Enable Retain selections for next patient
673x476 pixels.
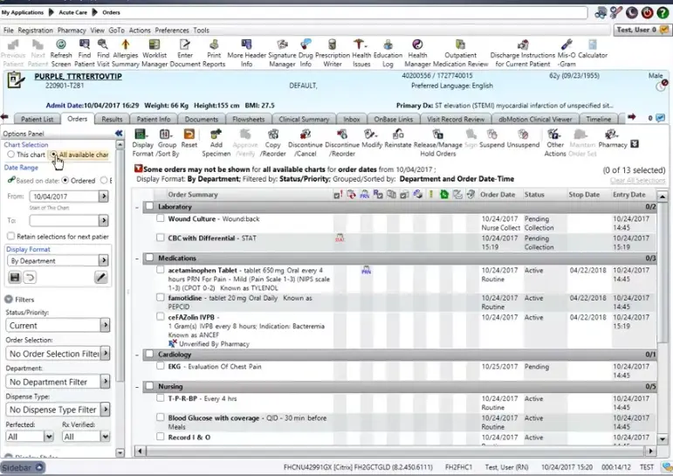point(10,236)
